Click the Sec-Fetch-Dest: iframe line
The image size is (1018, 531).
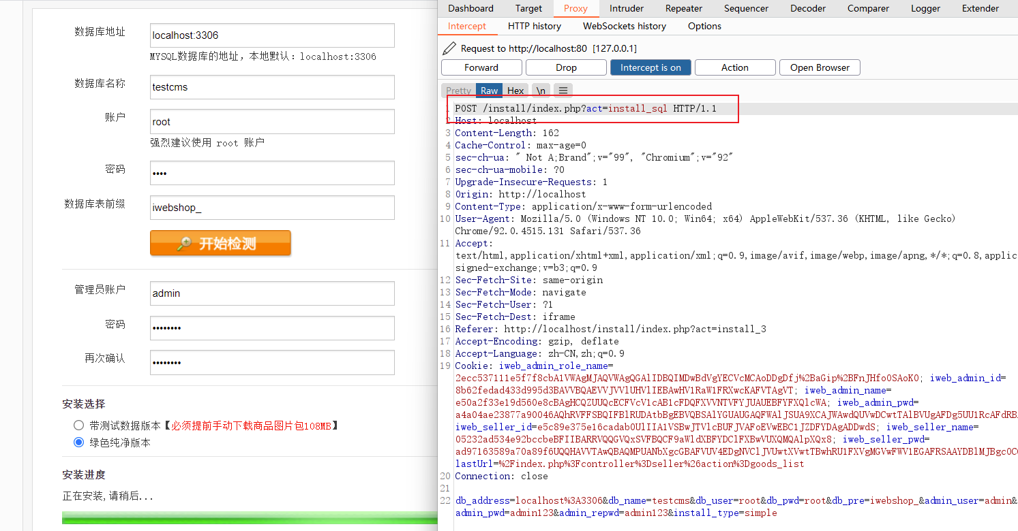pyautogui.click(x=515, y=317)
